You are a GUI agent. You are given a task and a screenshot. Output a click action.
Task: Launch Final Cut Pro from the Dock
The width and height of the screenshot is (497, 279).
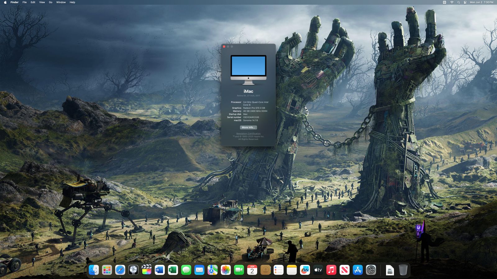[147, 270]
